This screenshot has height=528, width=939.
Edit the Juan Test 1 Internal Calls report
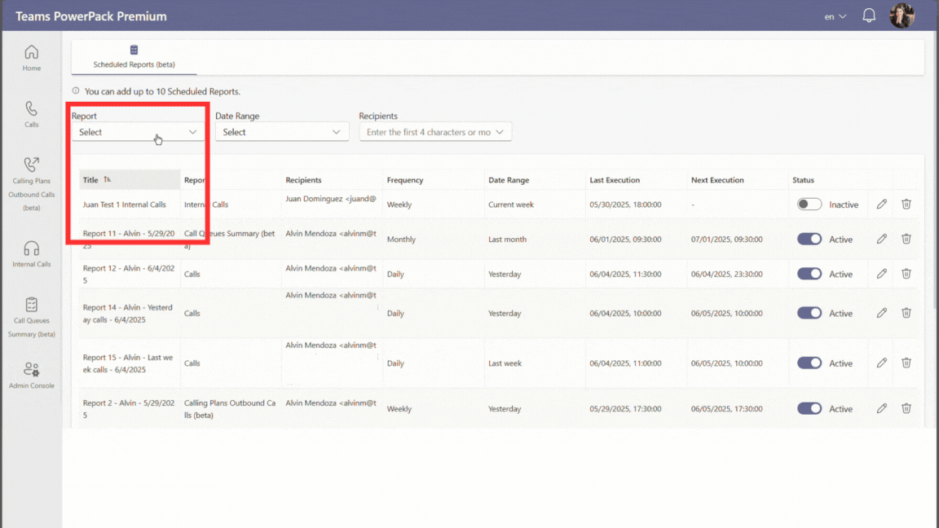coord(881,205)
